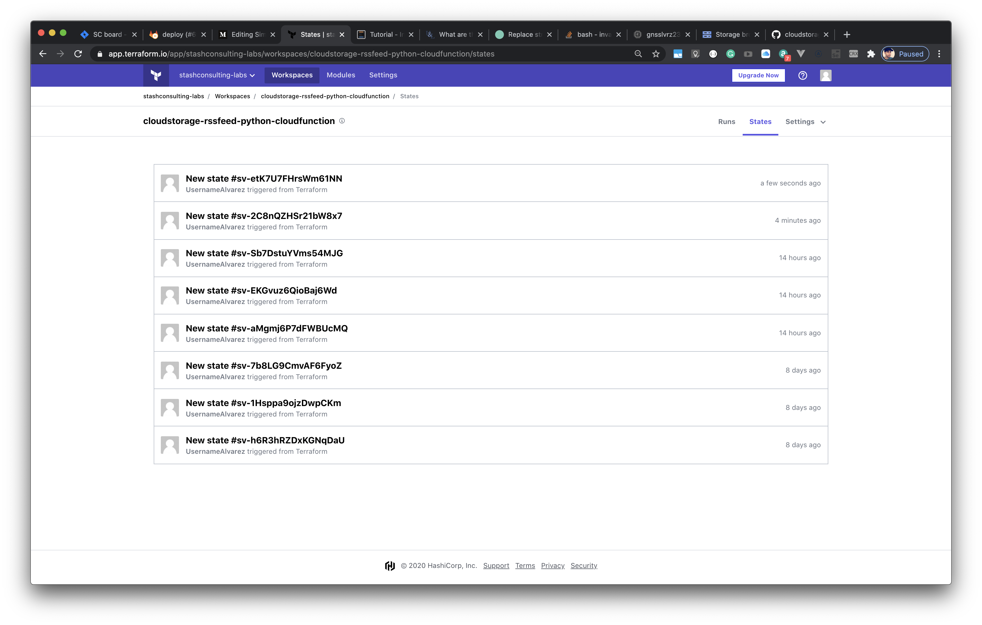Image resolution: width=982 pixels, height=625 pixels.
Task: Switch to the cloudstorage GitHub browser tab
Action: (800, 35)
